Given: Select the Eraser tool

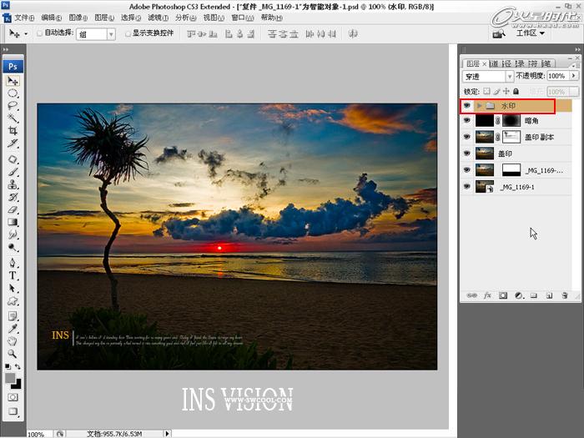Looking at the screenshot, I should [13, 209].
